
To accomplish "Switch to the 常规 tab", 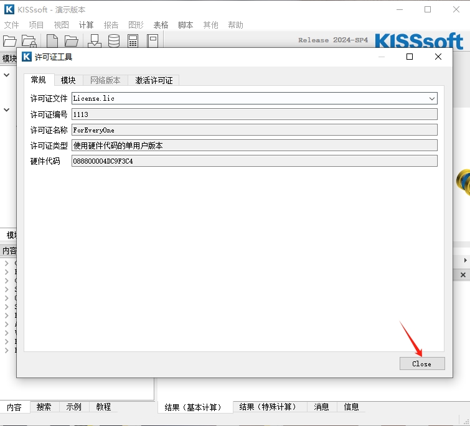I will pos(39,80).
